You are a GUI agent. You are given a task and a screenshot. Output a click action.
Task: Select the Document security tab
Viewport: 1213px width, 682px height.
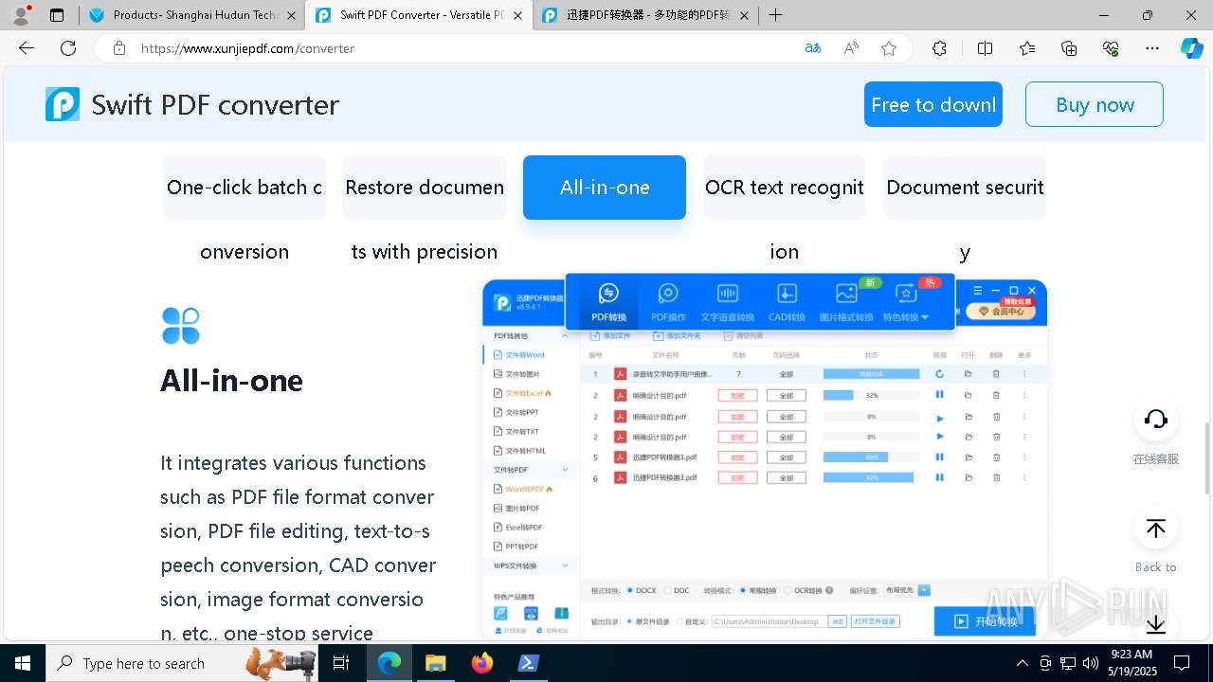[965, 188]
